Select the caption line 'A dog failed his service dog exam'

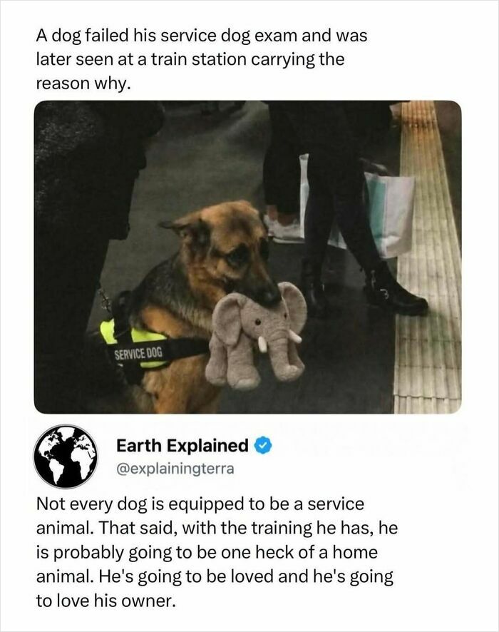point(167,36)
